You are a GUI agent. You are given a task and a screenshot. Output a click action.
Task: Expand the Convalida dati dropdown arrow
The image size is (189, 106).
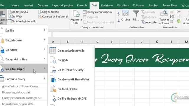(175, 21)
